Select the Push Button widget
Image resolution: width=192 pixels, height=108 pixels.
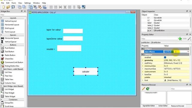10,48
